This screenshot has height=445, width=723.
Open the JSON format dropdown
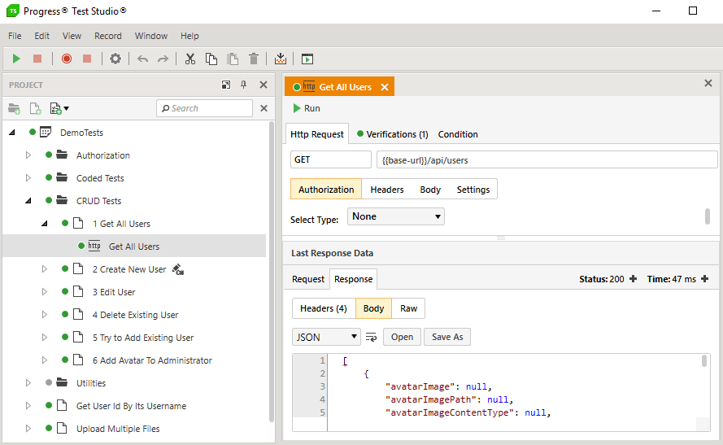click(x=326, y=337)
